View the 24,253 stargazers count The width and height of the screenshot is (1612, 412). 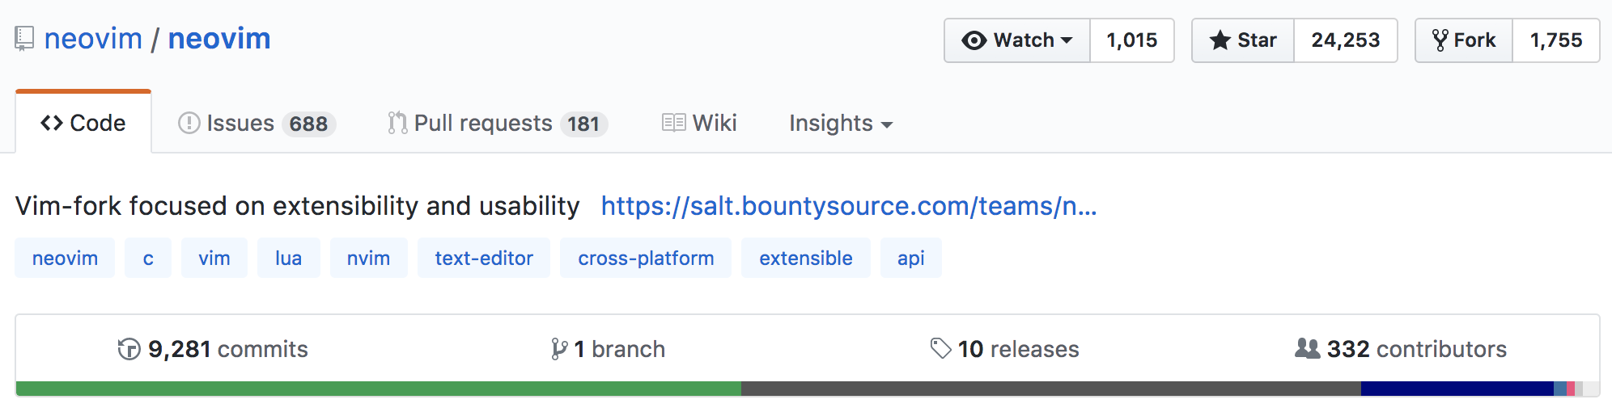1346,40
